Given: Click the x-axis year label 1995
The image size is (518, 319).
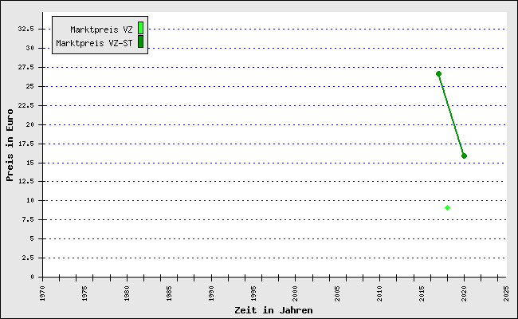Looking at the screenshot, I should coord(253,293).
